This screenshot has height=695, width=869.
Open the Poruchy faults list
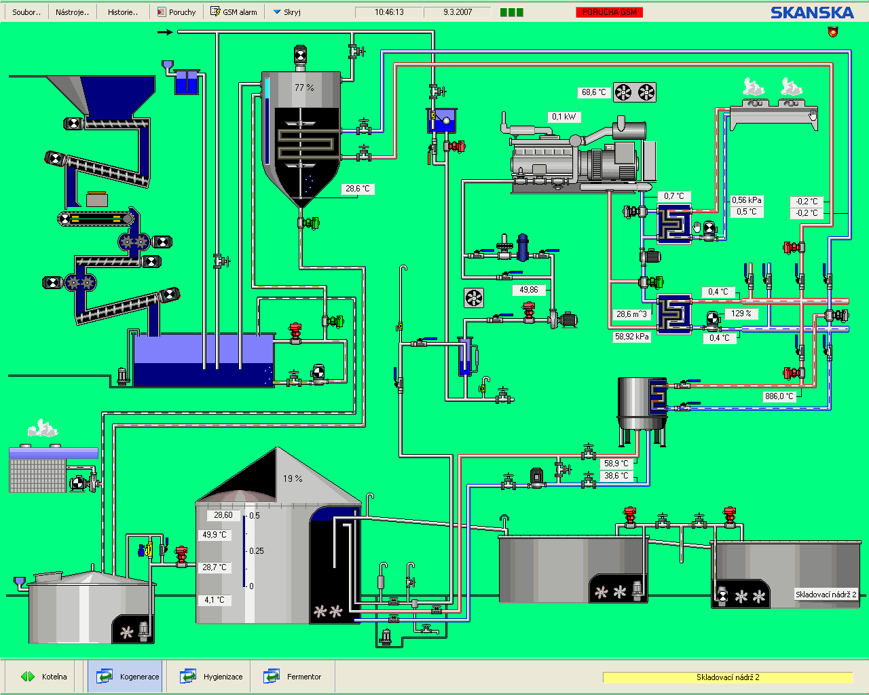177,12
